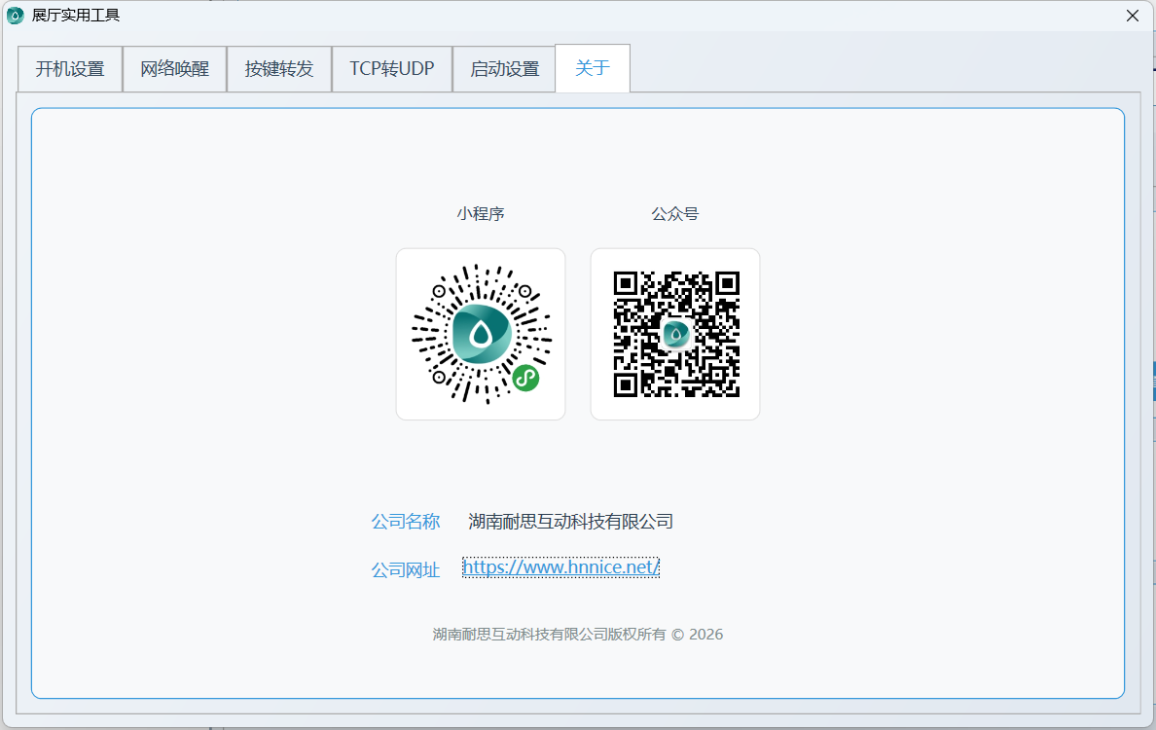Open the https://www.hnnice.net/ link
1156x730 pixels.
tap(561, 566)
